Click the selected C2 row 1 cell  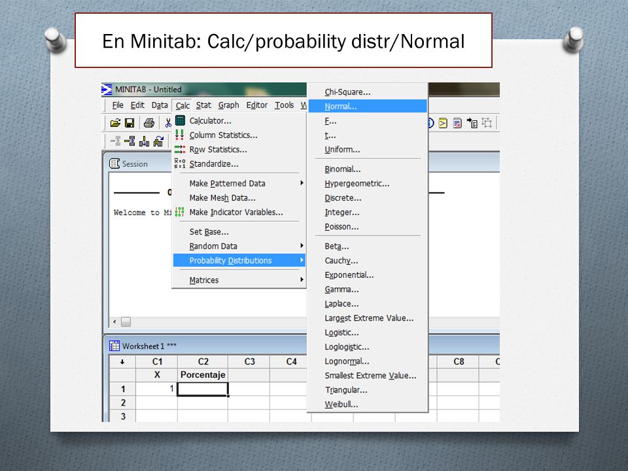pyautogui.click(x=203, y=389)
